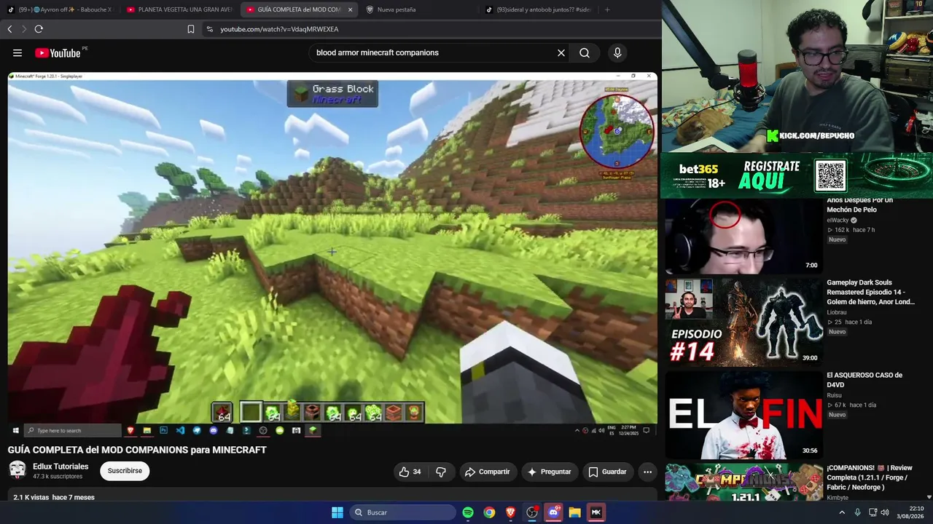Reload the page with the refresh icon
Viewport: 933px width, 524px height.
coord(39,29)
